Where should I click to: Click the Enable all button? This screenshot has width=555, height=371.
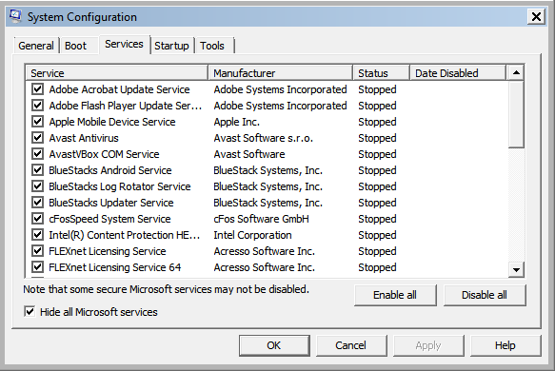tap(395, 295)
